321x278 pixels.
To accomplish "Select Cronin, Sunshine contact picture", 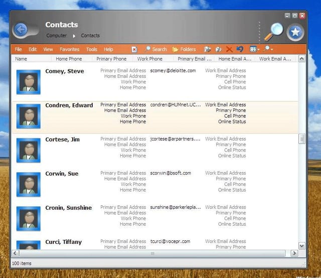I will point(29,219).
